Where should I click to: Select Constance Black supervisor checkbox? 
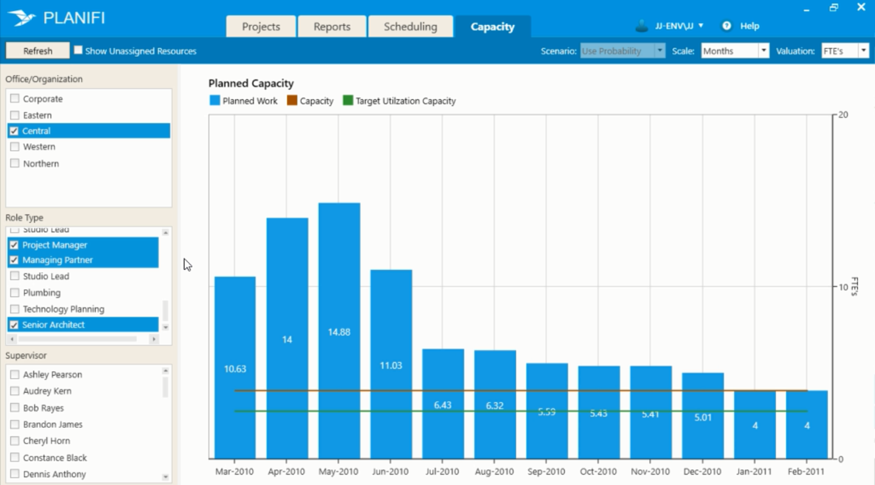point(15,458)
